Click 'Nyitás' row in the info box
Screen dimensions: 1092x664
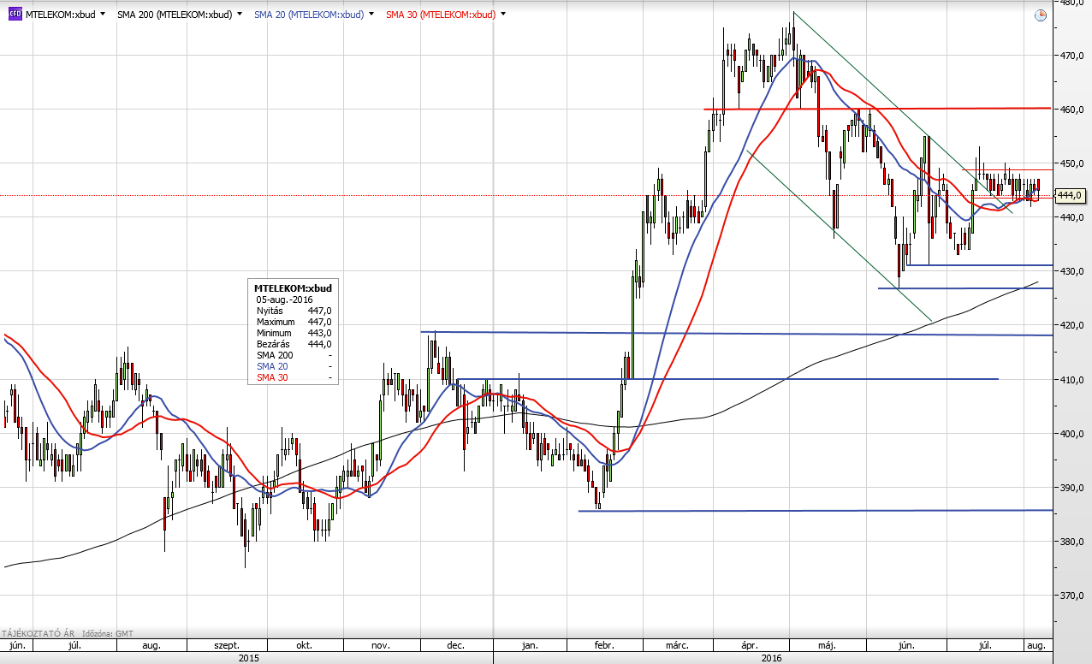coord(294,311)
